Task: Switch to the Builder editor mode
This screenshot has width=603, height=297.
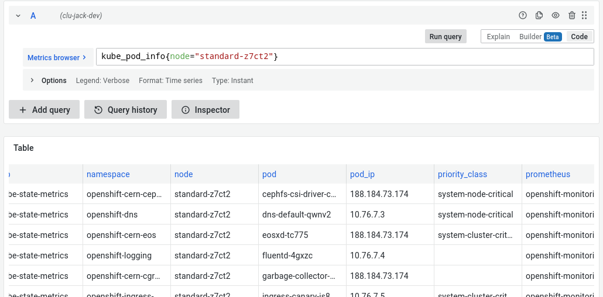Action: click(x=530, y=36)
